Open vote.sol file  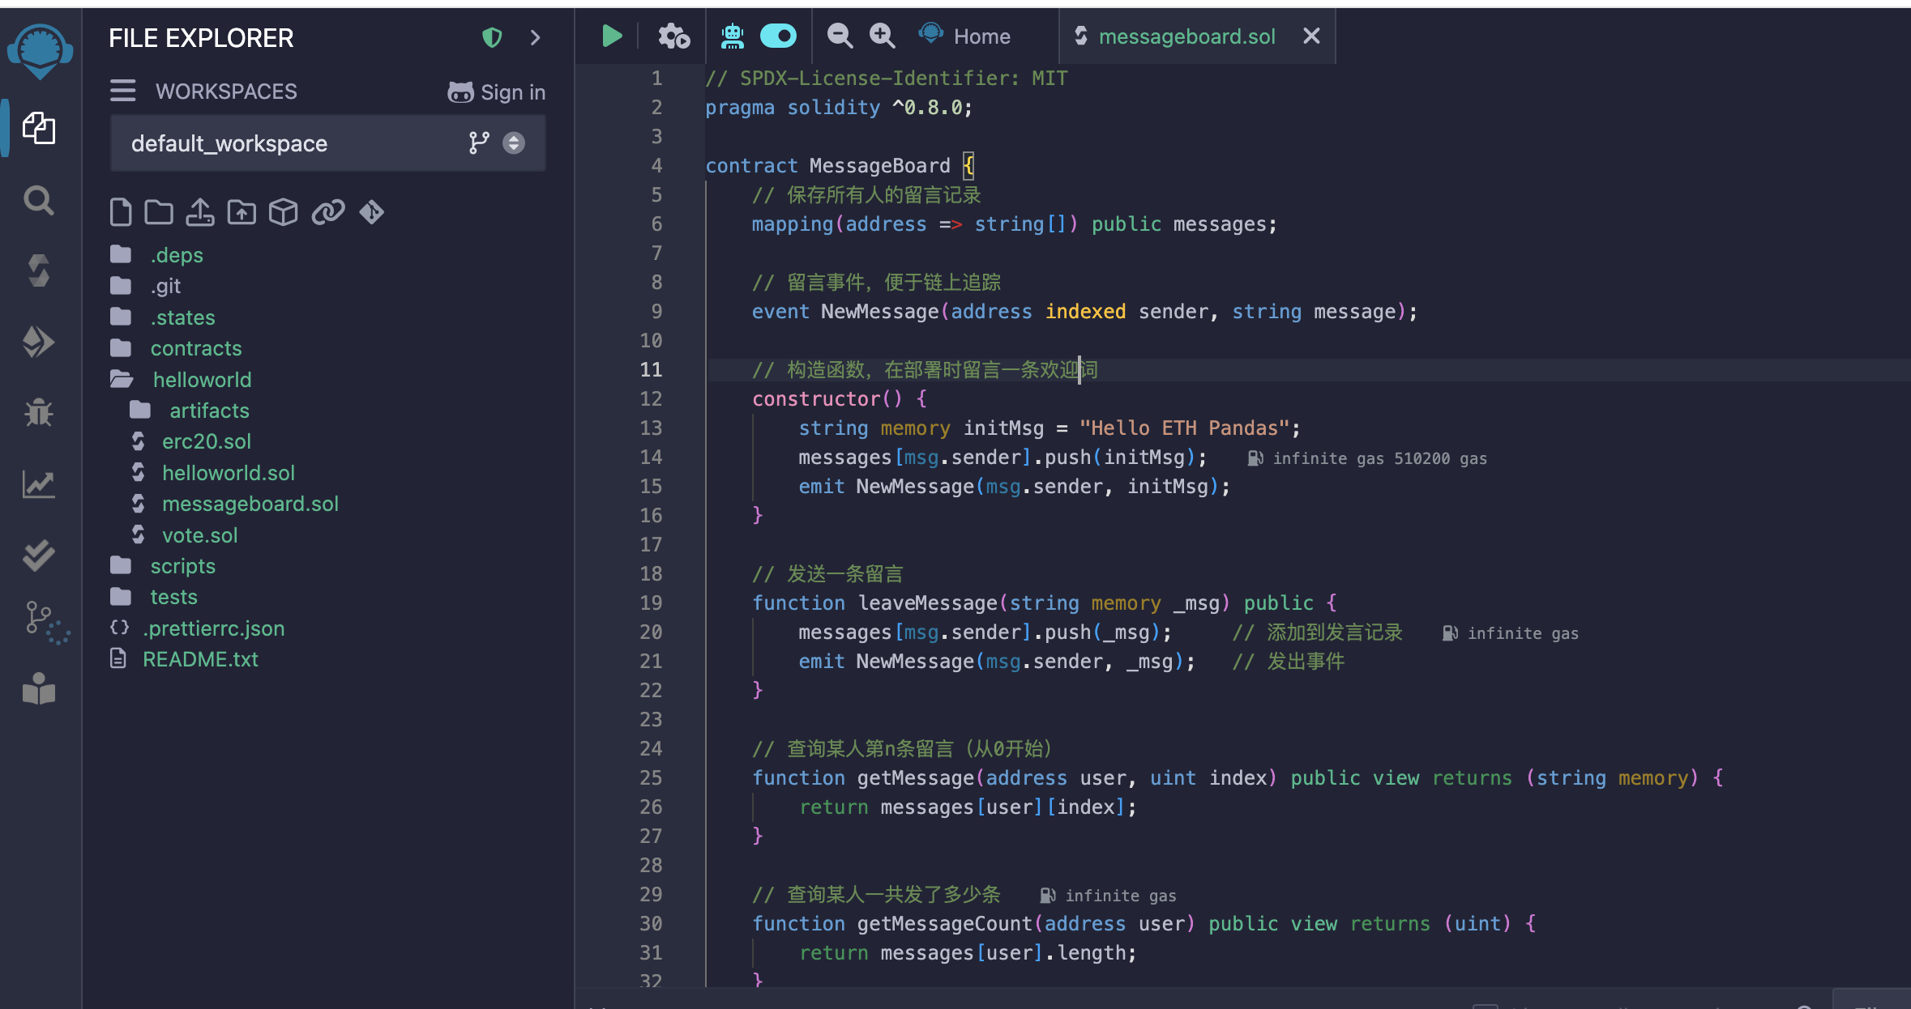point(199,535)
